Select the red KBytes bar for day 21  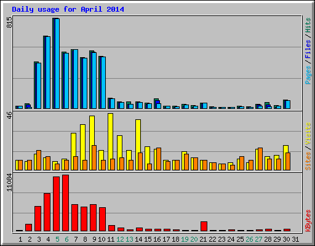[204, 226]
